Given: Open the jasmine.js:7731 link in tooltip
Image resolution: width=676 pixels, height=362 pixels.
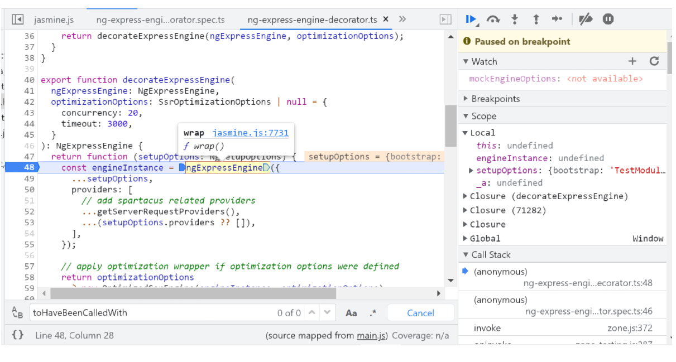Looking at the screenshot, I should click(251, 133).
